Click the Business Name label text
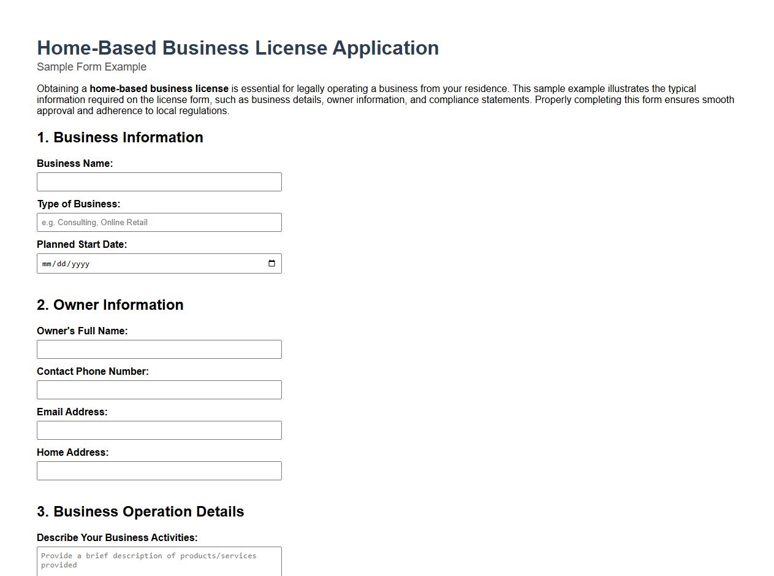The image size is (774, 576). point(75,163)
